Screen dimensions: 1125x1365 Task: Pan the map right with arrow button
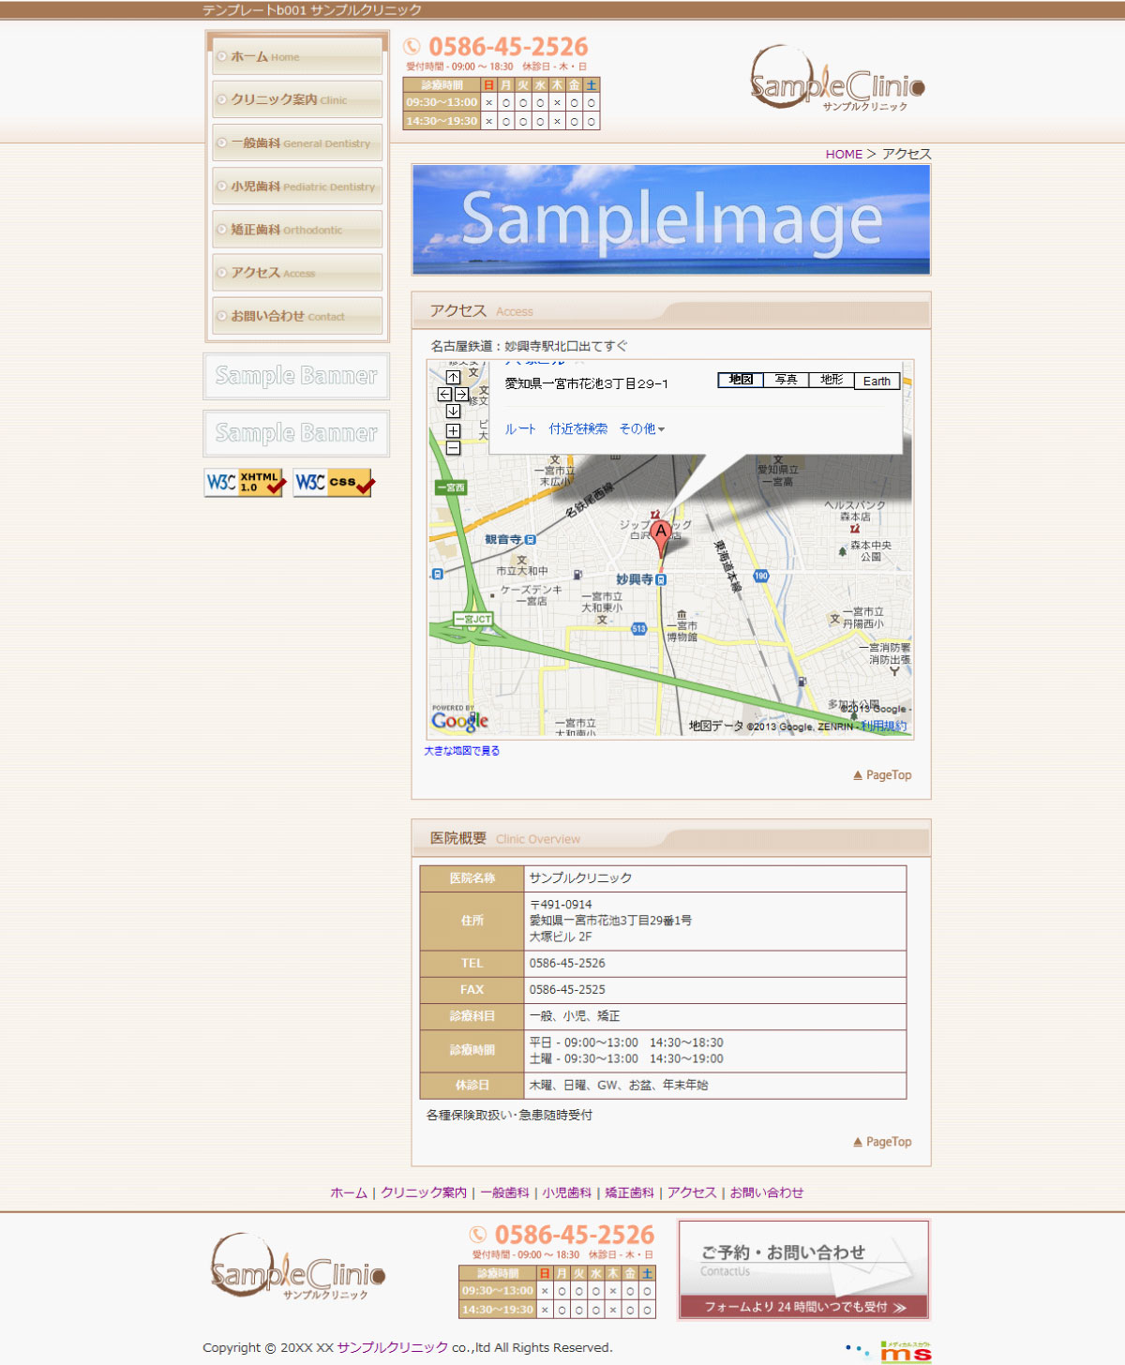(x=461, y=395)
